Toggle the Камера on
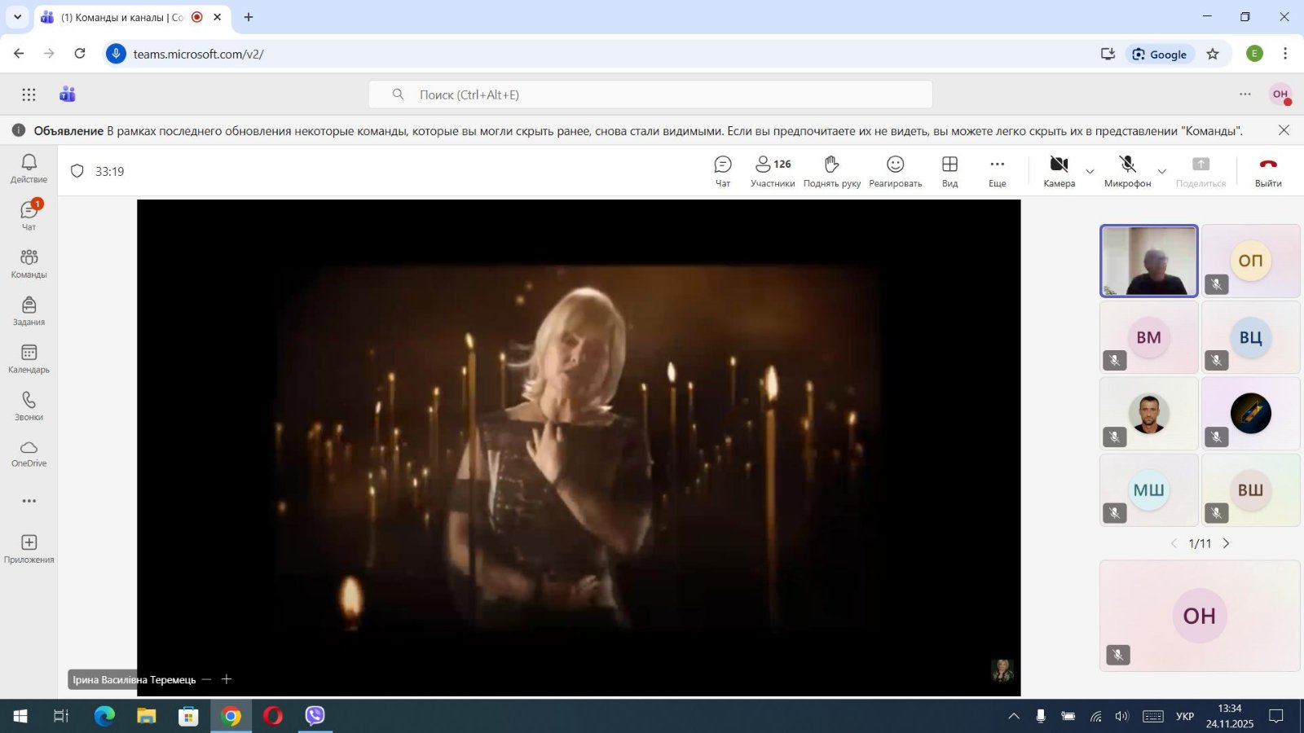The width and height of the screenshot is (1304, 733). pyautogui.click(x=1059, y=171)
